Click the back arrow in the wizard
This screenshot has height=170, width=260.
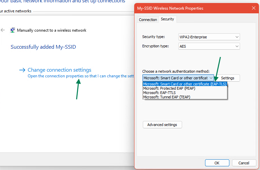tap(3, 30)
